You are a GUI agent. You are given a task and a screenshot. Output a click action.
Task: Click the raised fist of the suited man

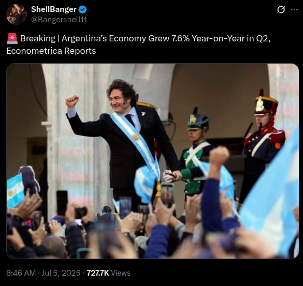point(72,101)
